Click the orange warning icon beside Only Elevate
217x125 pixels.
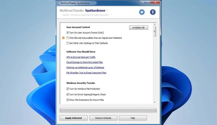coord(63,38)
